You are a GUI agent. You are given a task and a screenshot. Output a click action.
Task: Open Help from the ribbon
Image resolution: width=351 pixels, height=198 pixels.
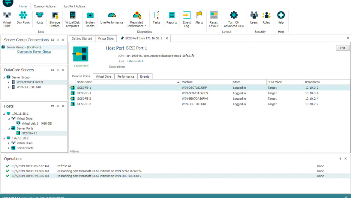[x=281, y=18]
